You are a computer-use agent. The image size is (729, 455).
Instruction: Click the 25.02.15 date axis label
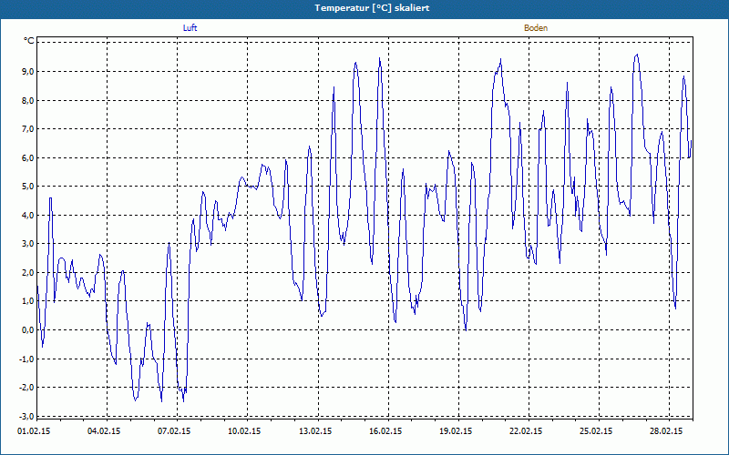pos(596,431)
